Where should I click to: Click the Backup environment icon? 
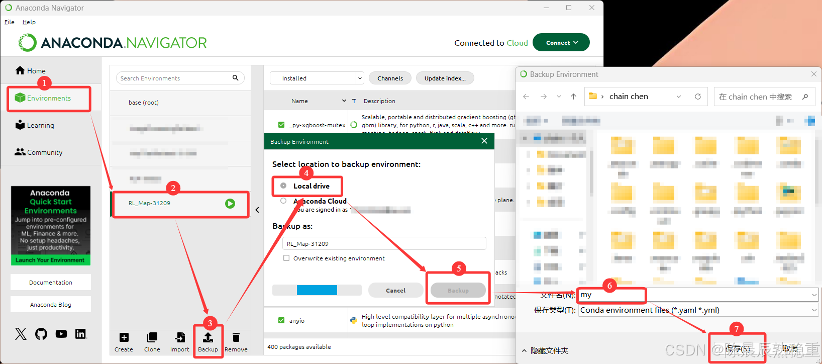pos(208,337)
